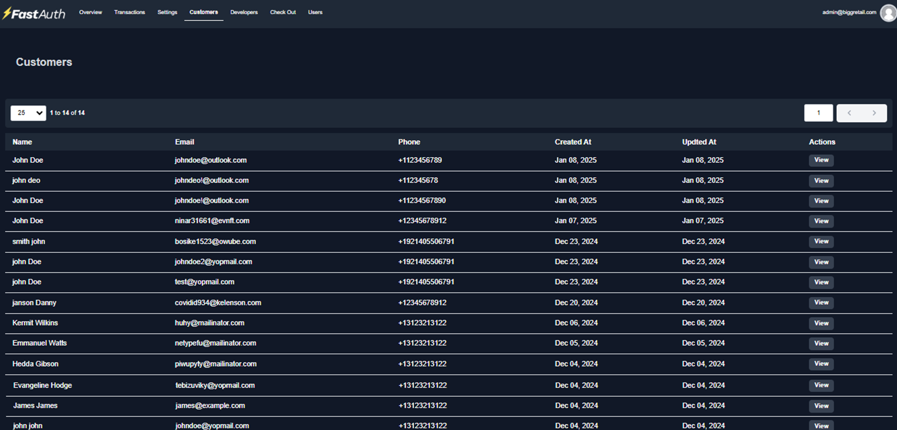Viewport: 897px width, 430px height.
Task: Open the Users tab
Action: [315, 12]
